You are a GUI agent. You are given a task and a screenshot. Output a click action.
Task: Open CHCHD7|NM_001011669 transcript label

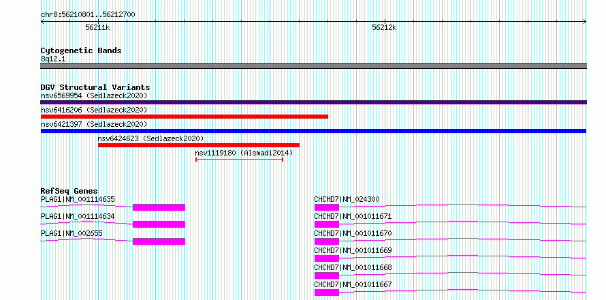pos(353,250)
